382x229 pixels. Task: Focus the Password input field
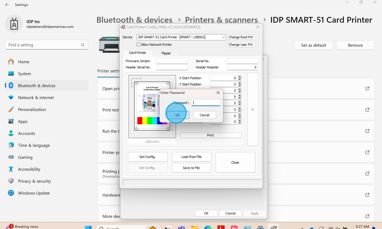point(206,103)
